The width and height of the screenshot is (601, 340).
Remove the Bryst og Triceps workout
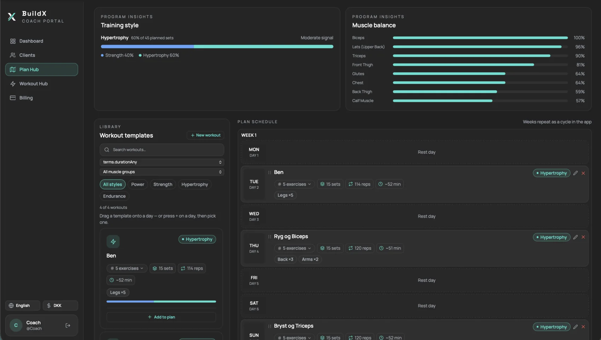coord(583,327)
